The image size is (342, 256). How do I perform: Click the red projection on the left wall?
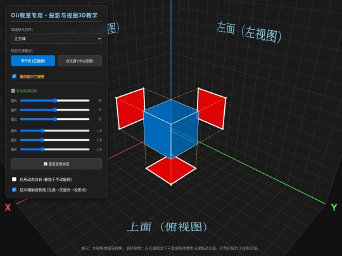(130, 109)
